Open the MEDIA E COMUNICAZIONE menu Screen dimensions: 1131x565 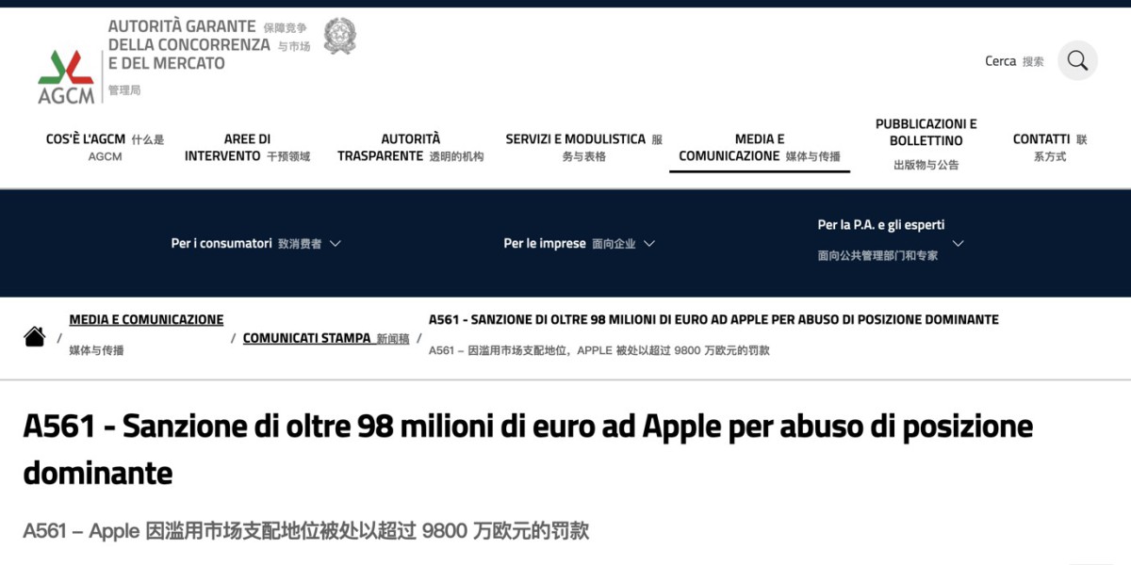(759, 147)
